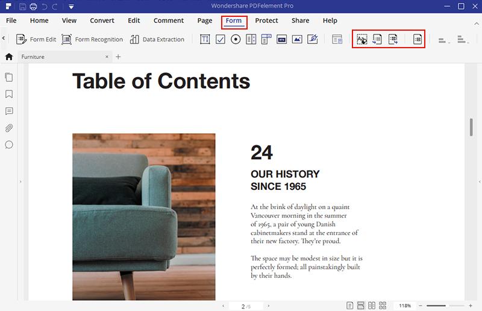Open a new tab with plus button

point(118,57)
